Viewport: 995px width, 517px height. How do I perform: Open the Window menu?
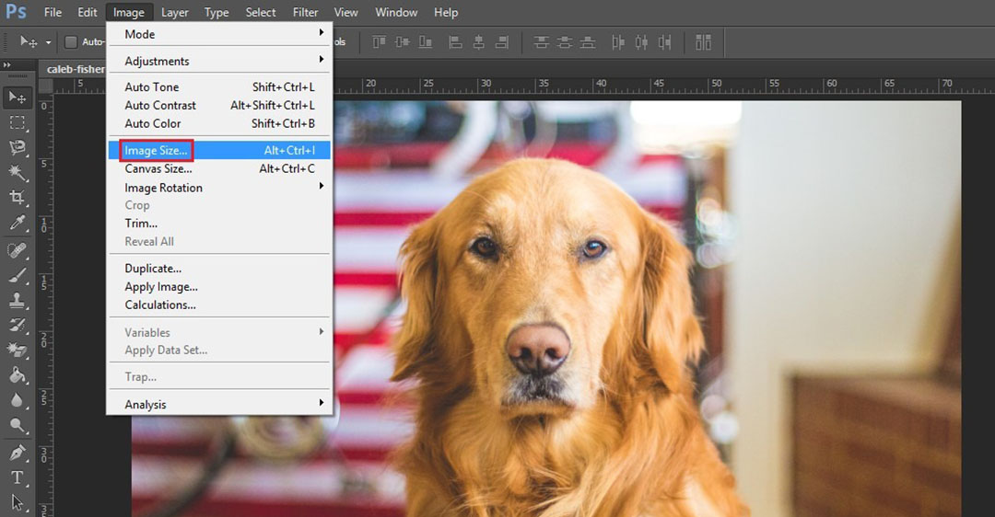pos(396,12)
